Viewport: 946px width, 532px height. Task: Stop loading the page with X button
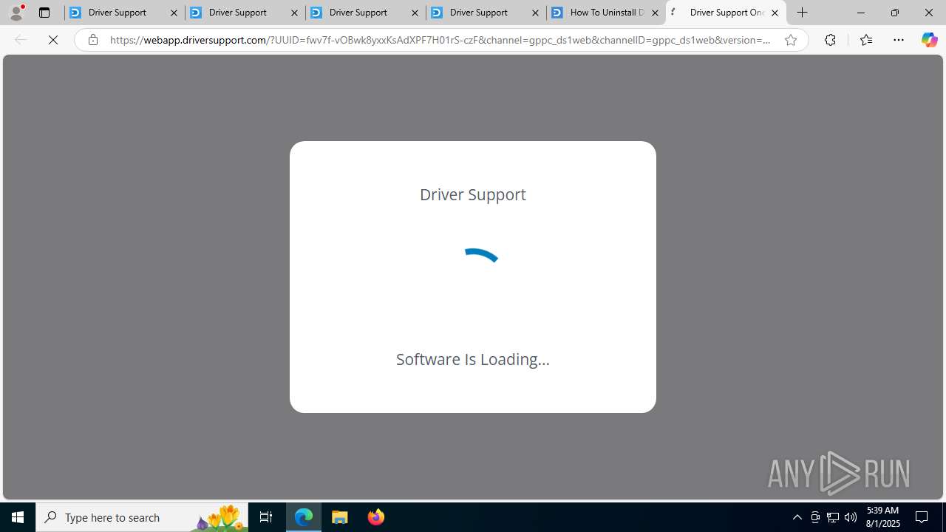[53, 40]
